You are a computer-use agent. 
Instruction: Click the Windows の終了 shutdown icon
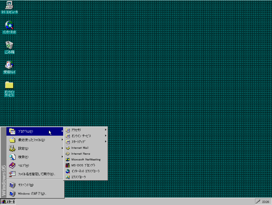click(12, 193)
